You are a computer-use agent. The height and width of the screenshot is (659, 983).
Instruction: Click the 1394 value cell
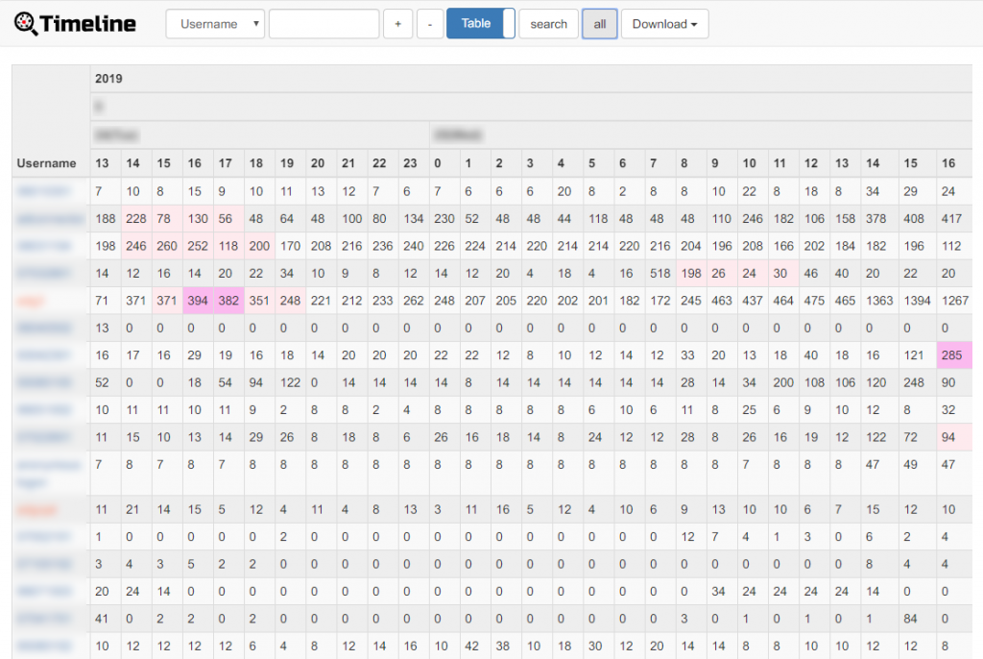click(917, 301)
